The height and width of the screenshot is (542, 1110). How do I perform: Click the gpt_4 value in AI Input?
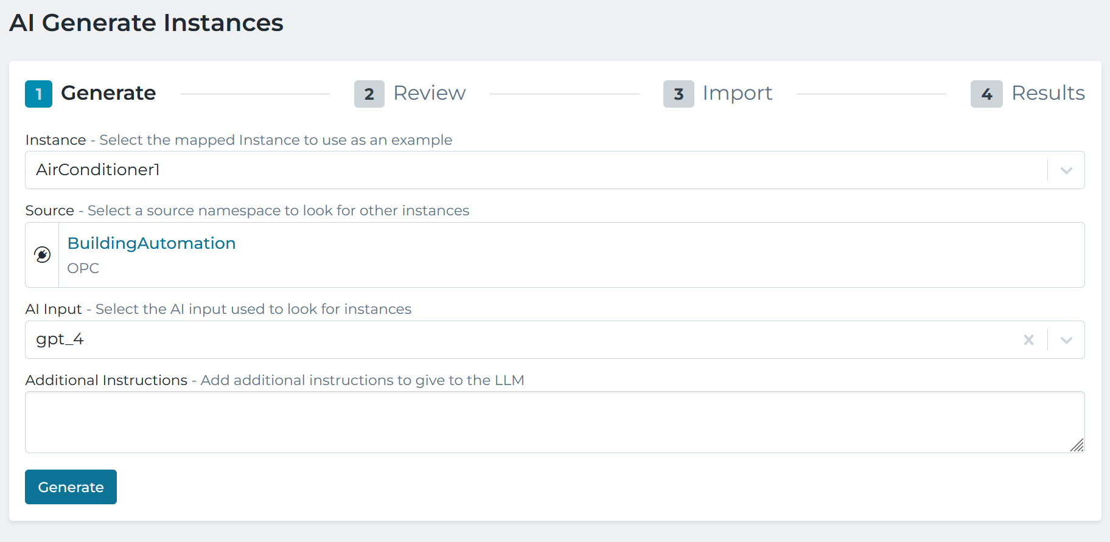(60, 339)
